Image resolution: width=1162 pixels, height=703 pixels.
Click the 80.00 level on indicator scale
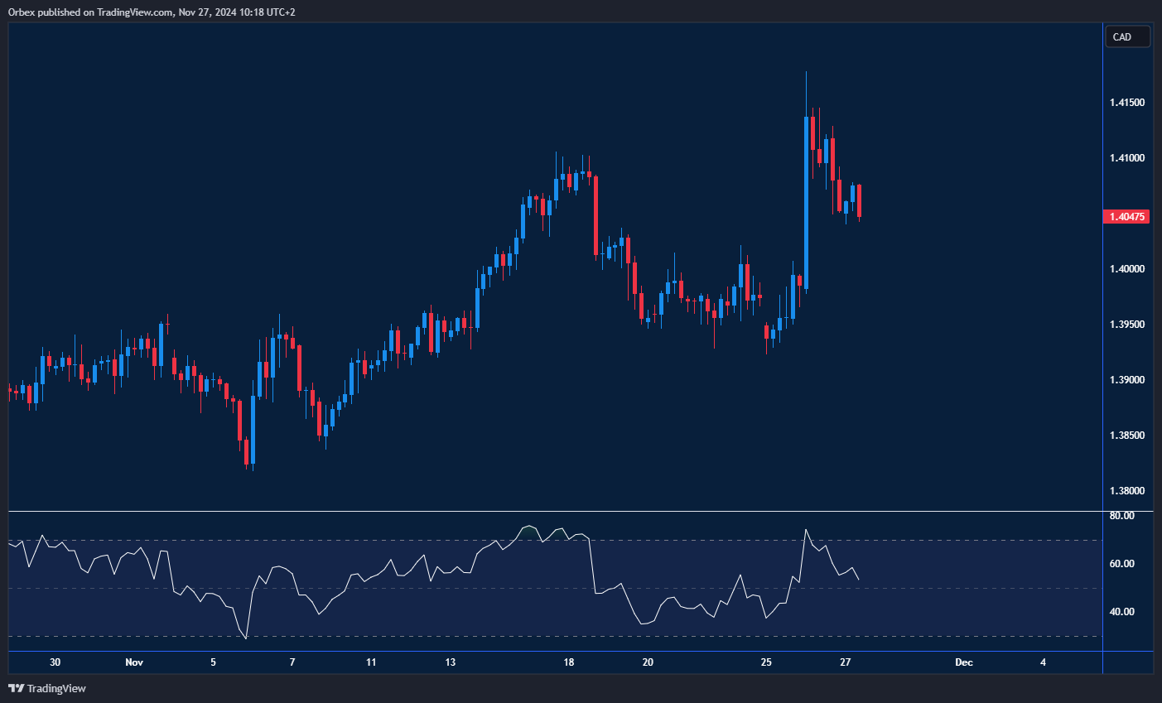click(x=1121, y=516)
